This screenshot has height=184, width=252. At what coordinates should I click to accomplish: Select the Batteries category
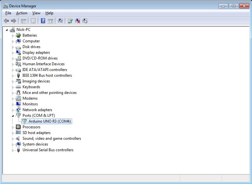[x=30, y=35]
